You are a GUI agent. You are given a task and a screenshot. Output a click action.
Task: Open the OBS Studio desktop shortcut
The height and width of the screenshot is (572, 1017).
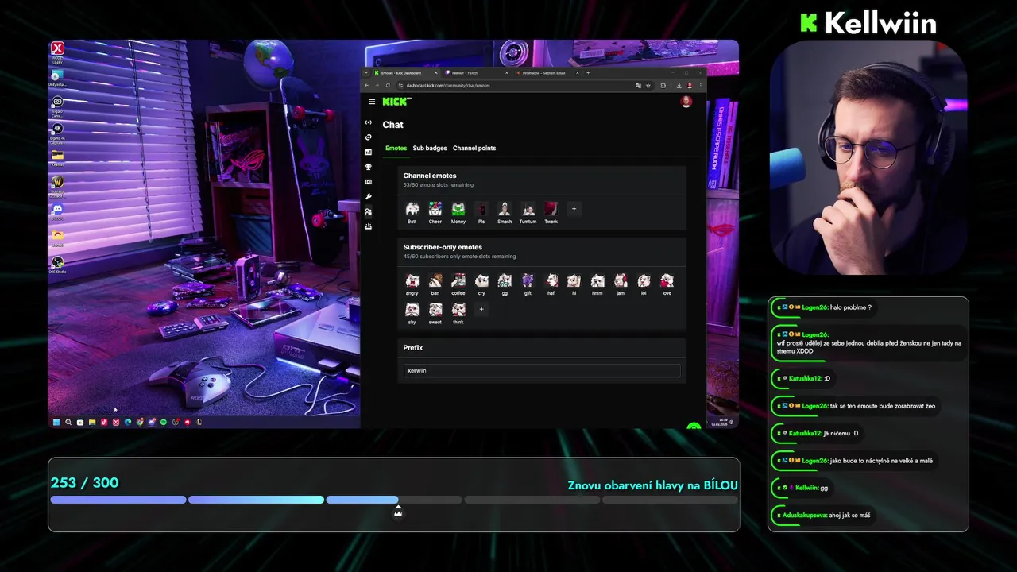[57, 265]
